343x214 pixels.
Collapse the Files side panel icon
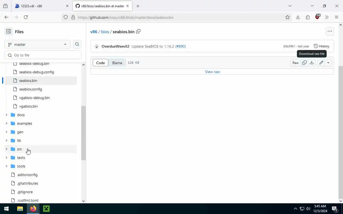(9, 32)
